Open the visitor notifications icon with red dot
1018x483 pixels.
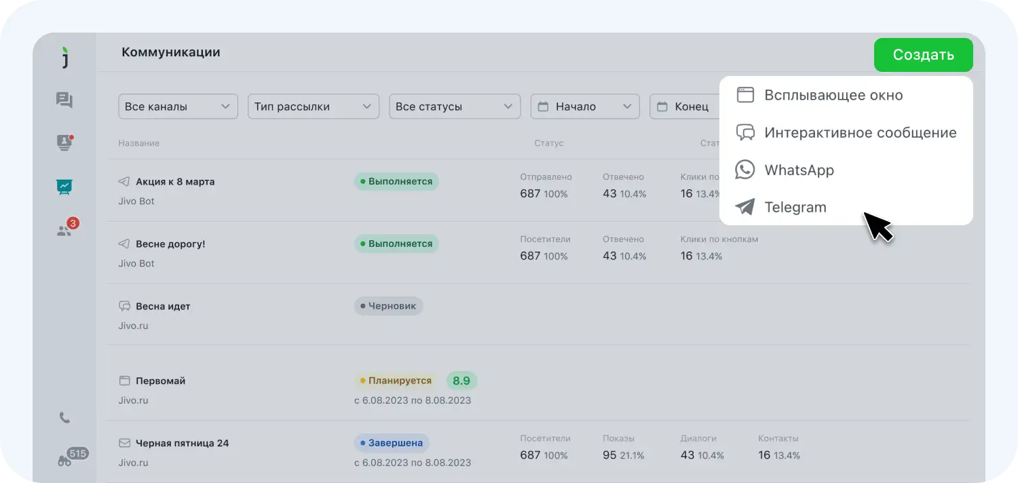[64, 143]
